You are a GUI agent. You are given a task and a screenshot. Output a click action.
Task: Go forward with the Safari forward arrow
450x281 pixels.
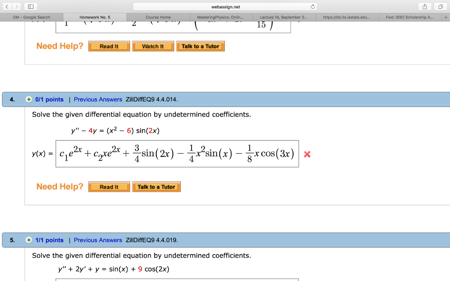click(16, 7)
